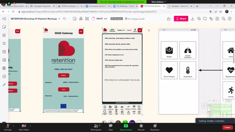Switch to translate search tab
Screen dimensions: 235x132
tap(180, 6)
